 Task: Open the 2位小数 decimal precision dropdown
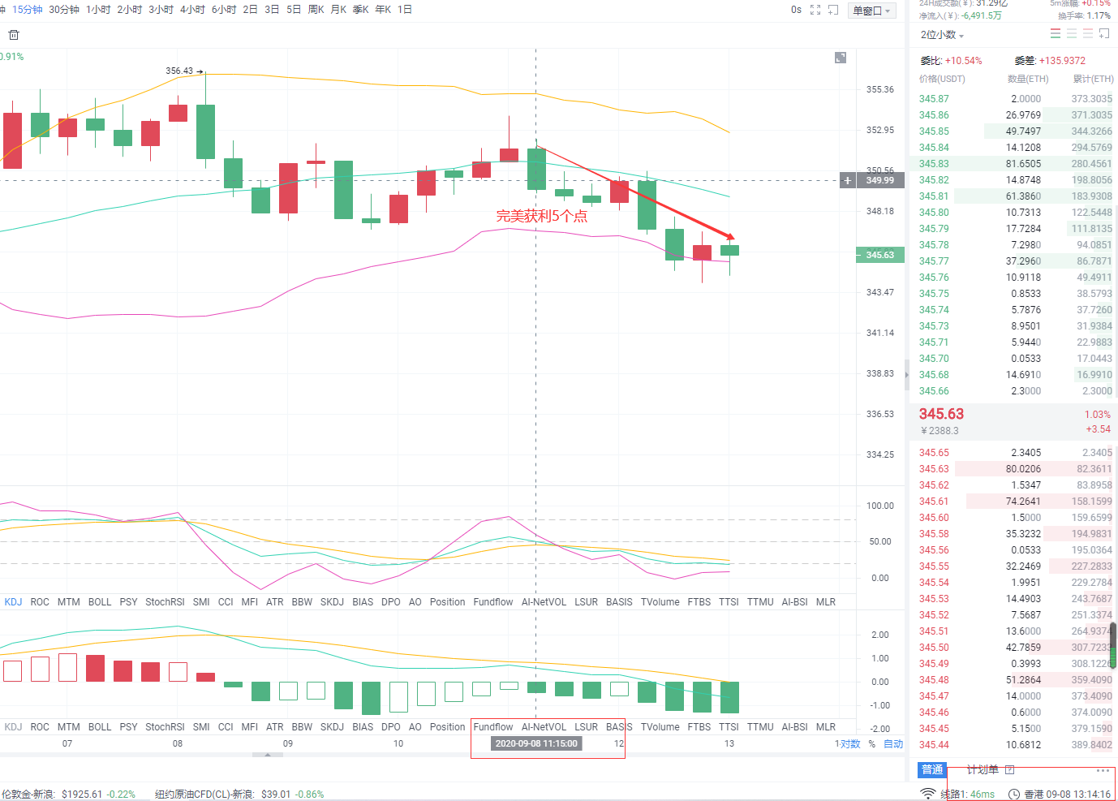click(x=942, y=35)
